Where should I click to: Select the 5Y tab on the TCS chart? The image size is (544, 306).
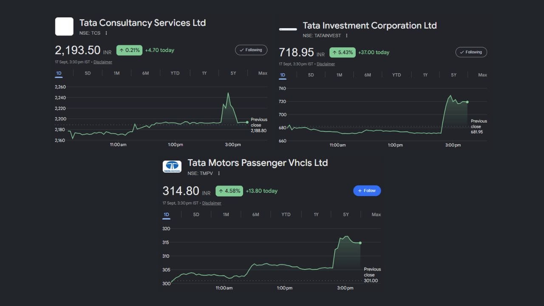click(x=233, y=73)
